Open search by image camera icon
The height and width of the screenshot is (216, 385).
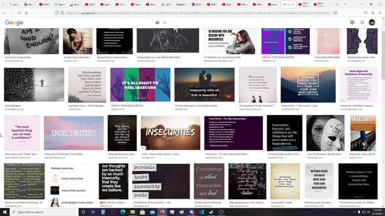tap(158, 23)
